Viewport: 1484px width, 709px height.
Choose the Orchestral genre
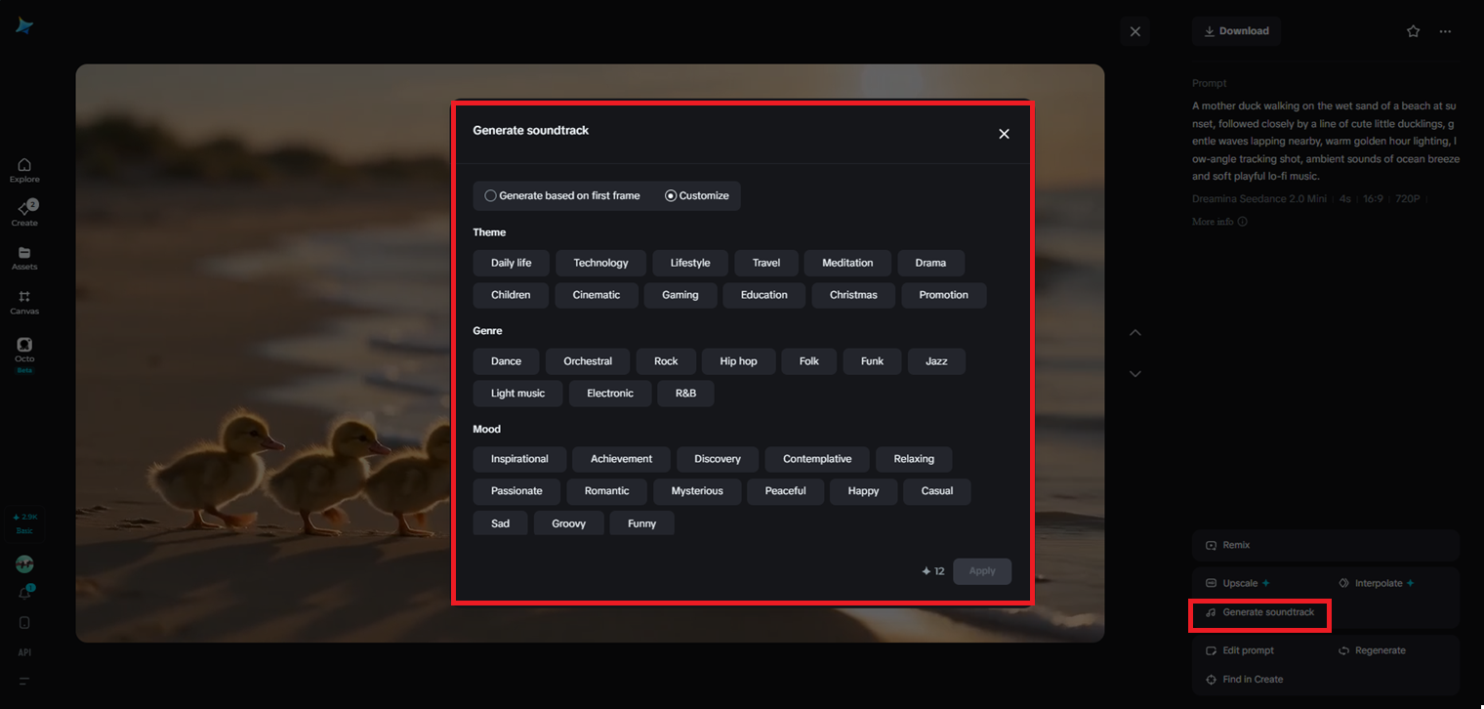(588, 361)
